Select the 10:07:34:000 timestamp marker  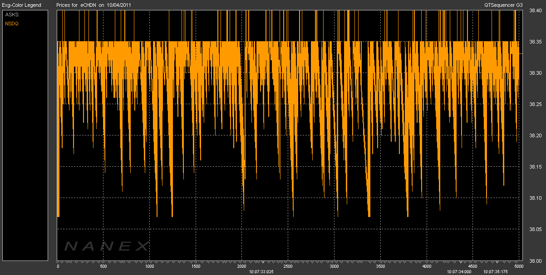[459, 272]
